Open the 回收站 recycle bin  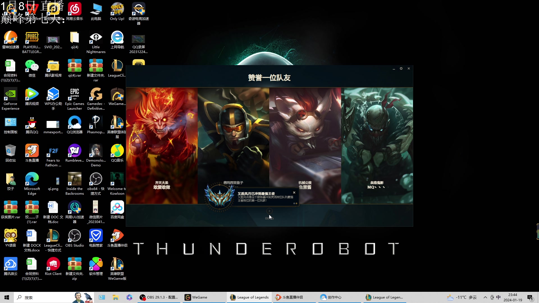click(x=11, y=153)
